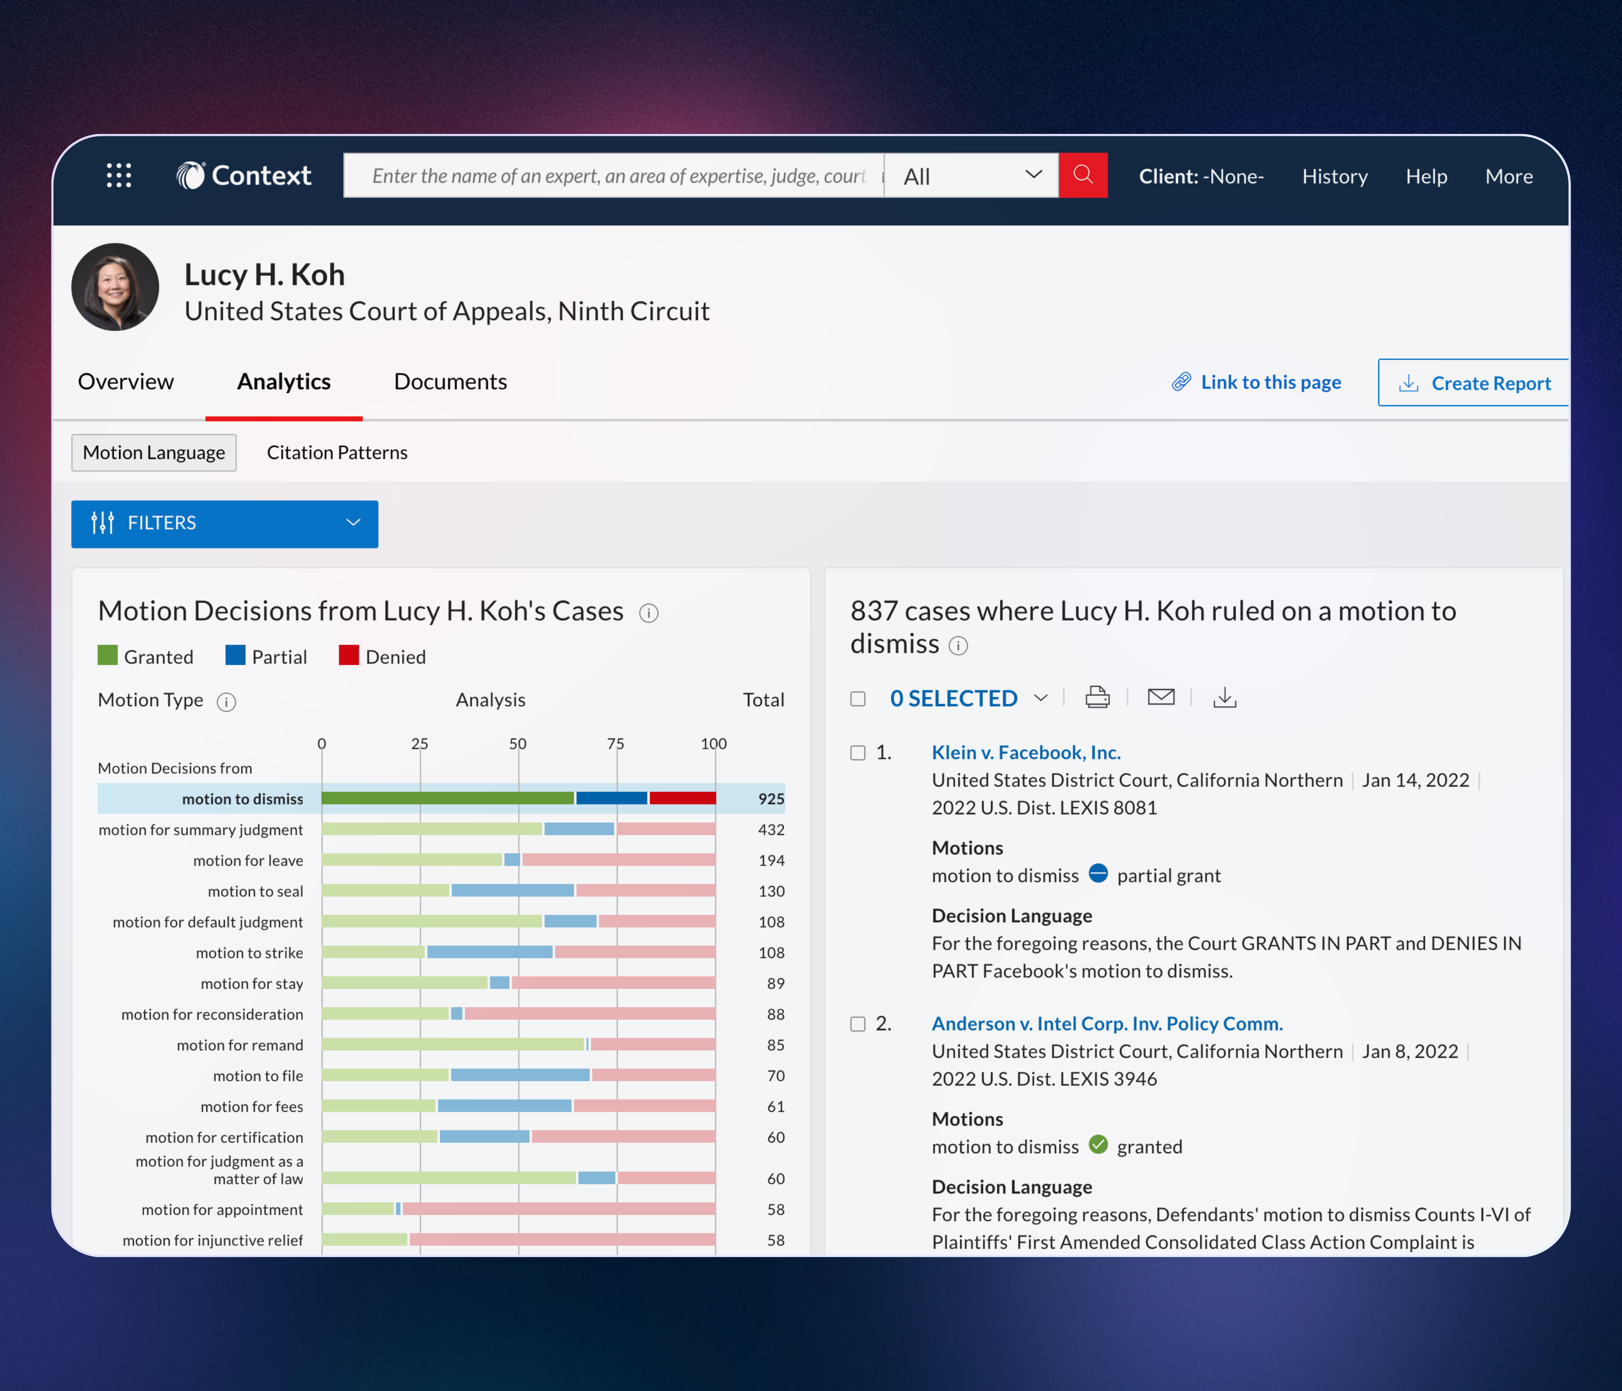Email the selected cases

(x=1161, y=696)
